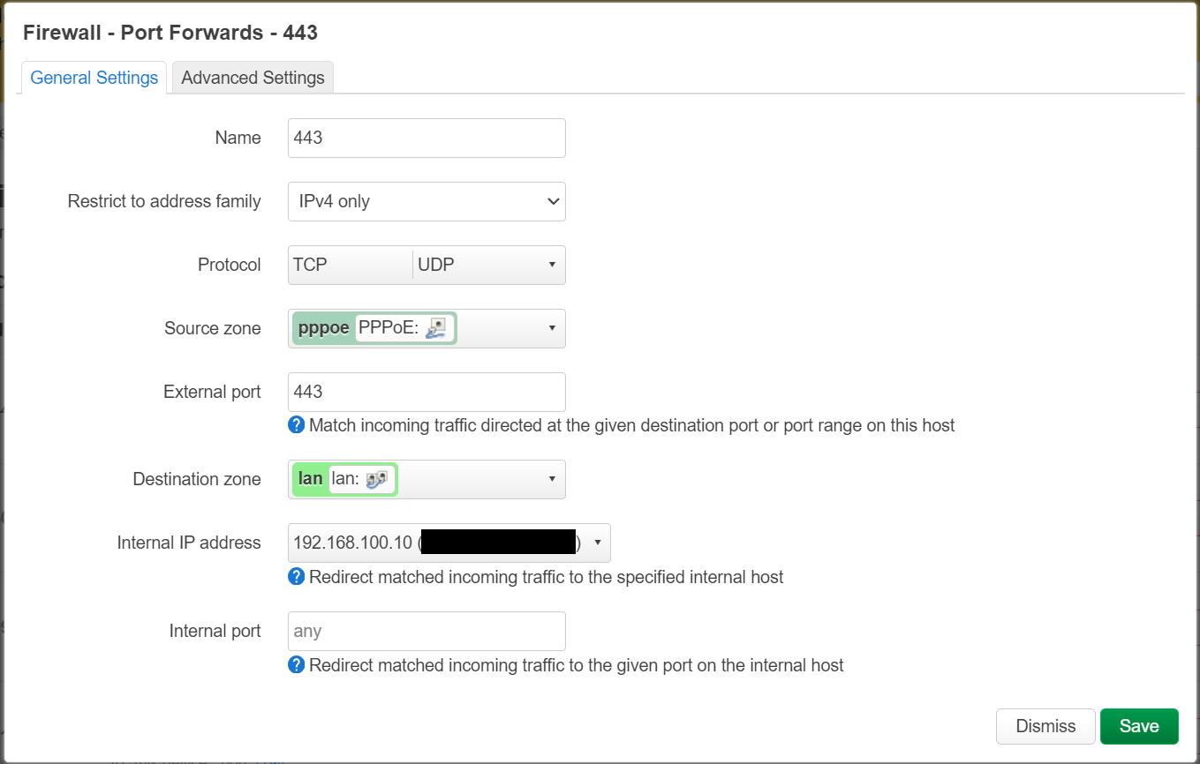Open the Internal IP address dropdown
This screenshot has height=764, width=1200.
[x=597, y=543]
